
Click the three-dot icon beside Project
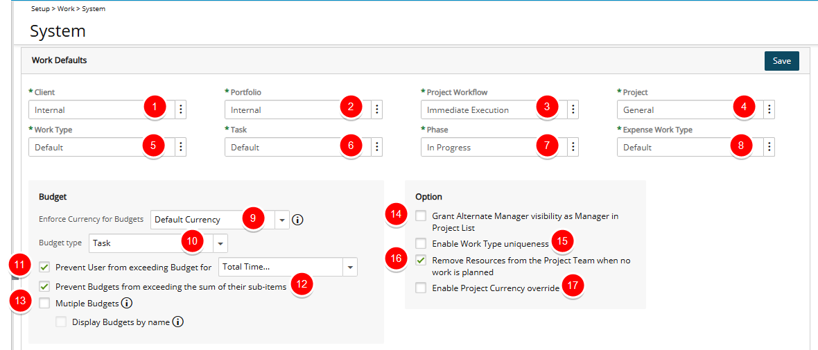click(x=769, y=110)
